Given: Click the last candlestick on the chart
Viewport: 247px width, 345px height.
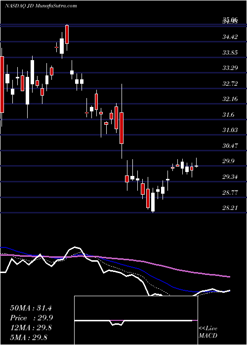Looking at the screenshot, I should pos(197,166).
